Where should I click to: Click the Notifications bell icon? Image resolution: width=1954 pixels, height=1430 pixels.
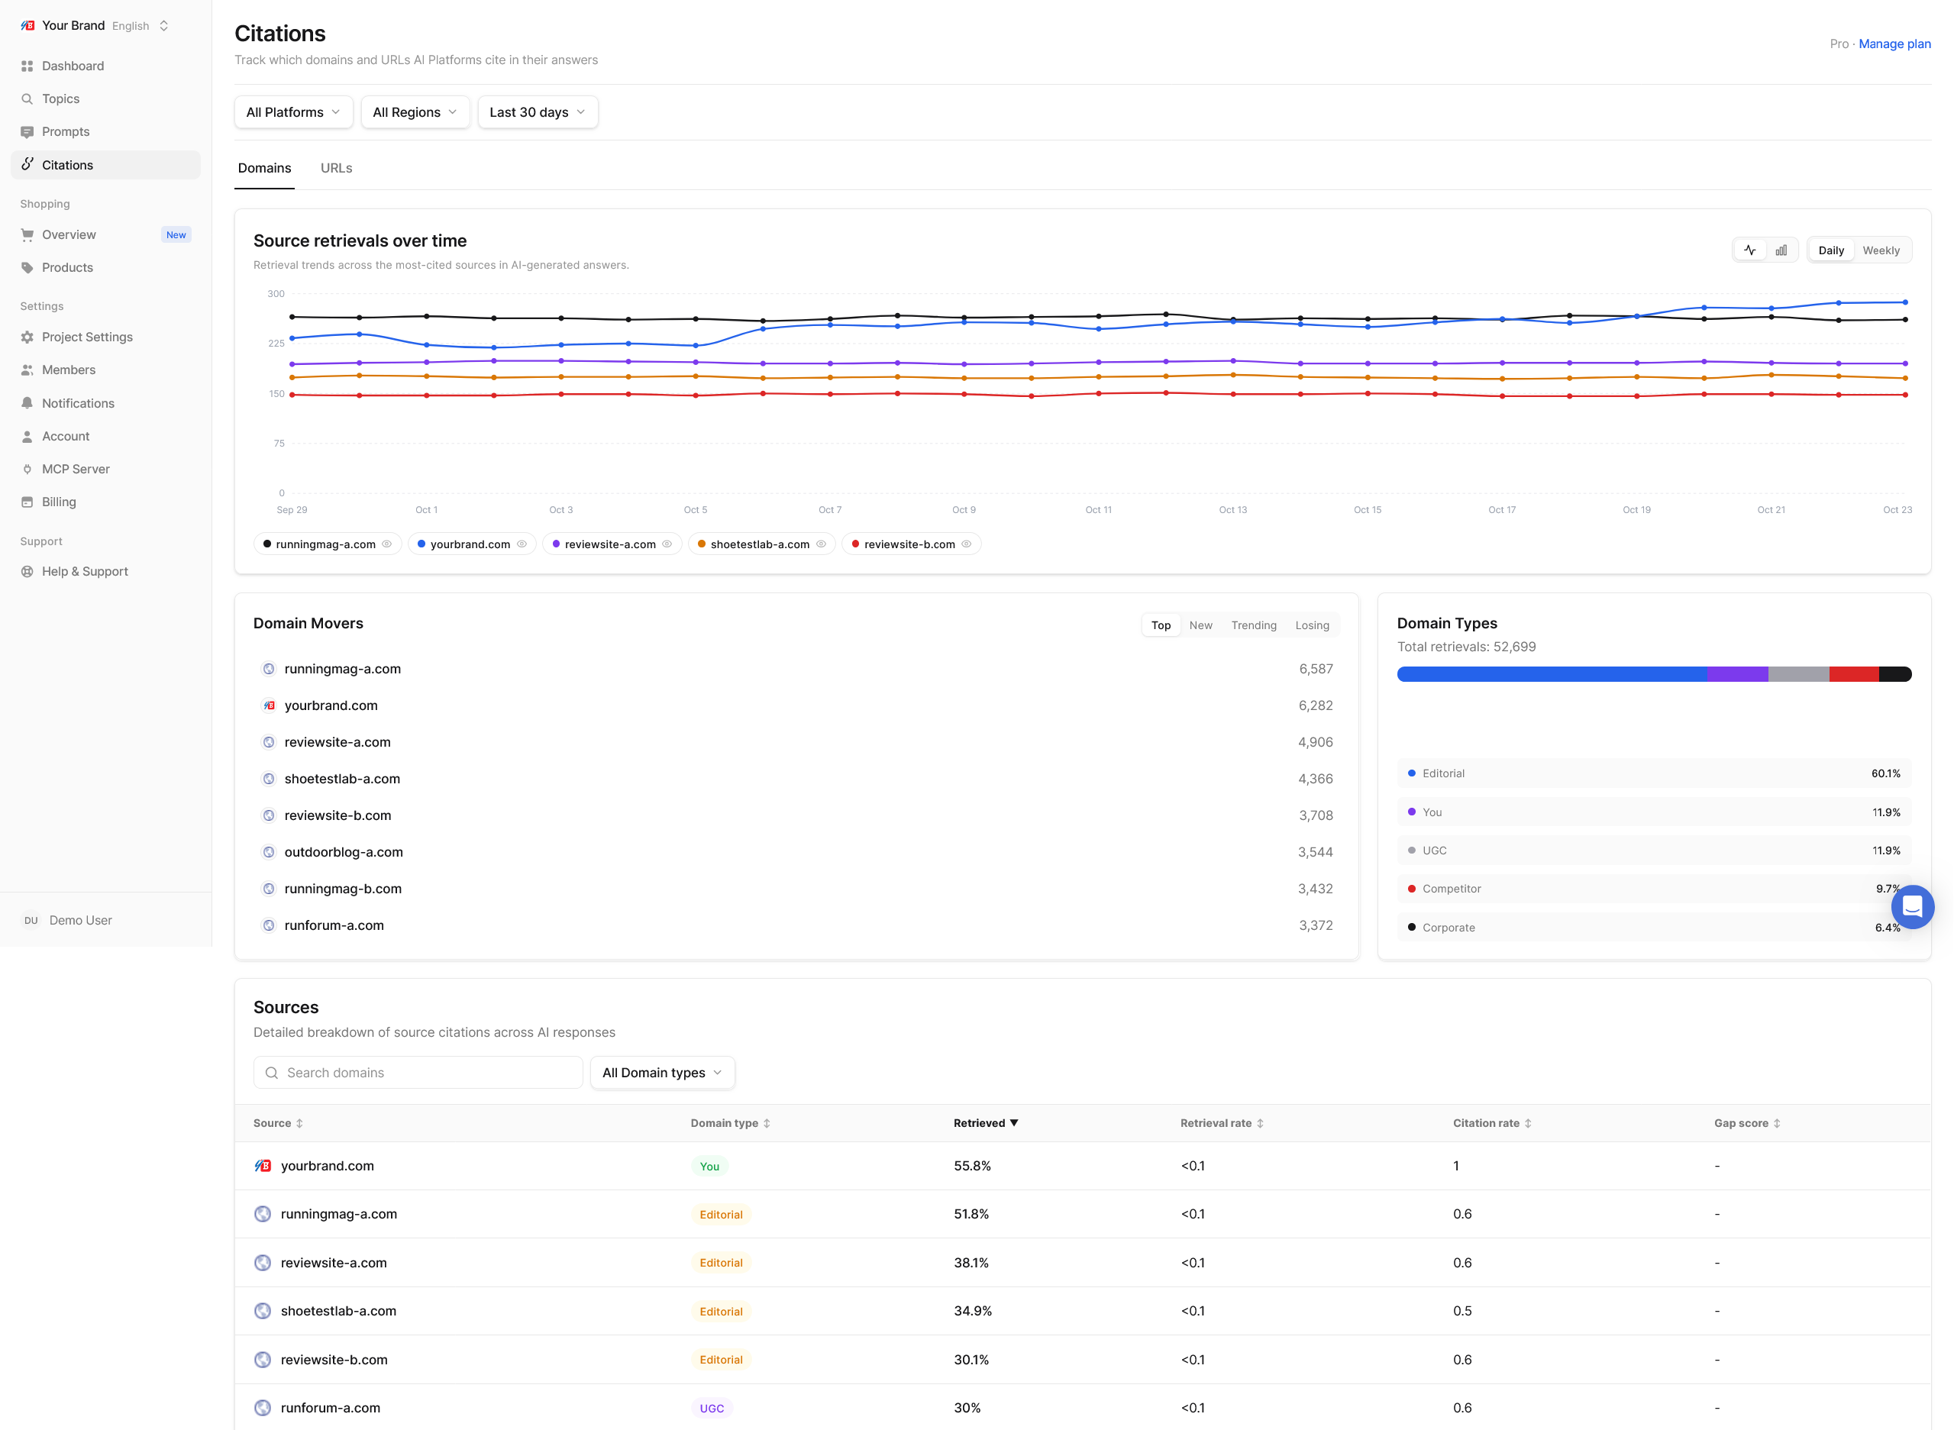pyautogui.click(x=27, y=403)
